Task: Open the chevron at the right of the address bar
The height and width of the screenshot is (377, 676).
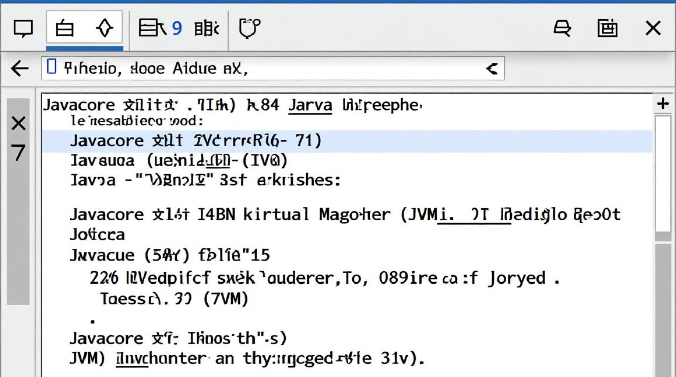Action: (492, 68)
